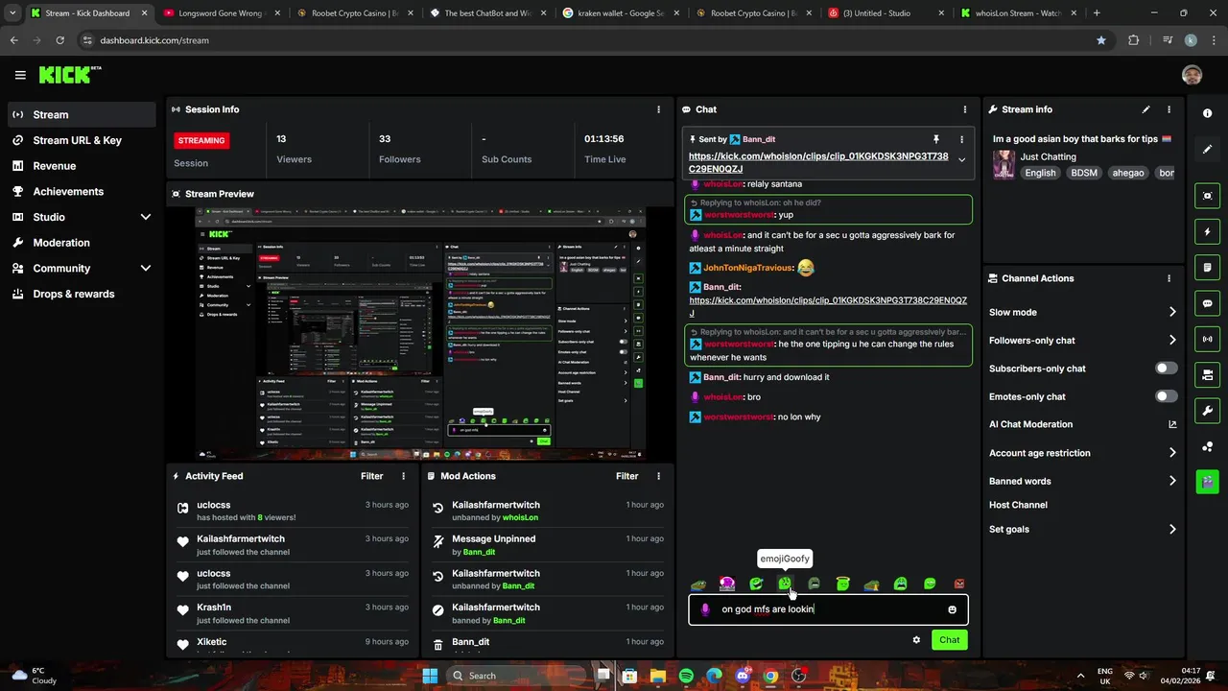
Task: Open Mod Actions three-dot menu
Action: (x=658, y=476)
